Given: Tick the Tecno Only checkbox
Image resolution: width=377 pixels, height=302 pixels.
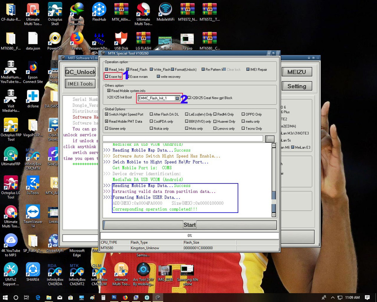Looking at the screenshot, I should pos(243,128).
